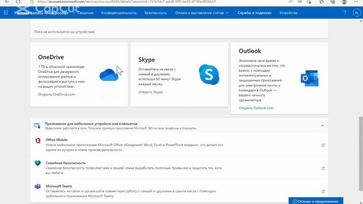Click the site lock icon in address bar

point(32,2)
